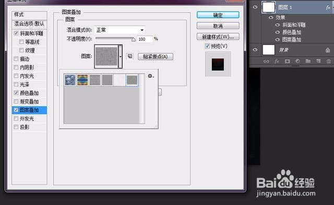Select the blue bubbles pattern swatch
The width and height of the screenshot is (334, 205).
coord(70,80)
